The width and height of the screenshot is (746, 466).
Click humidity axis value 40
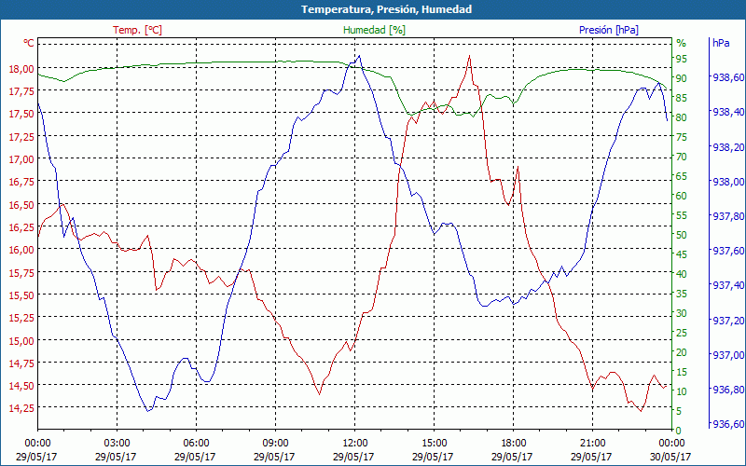pyautogui.click(x=682, y=274)
